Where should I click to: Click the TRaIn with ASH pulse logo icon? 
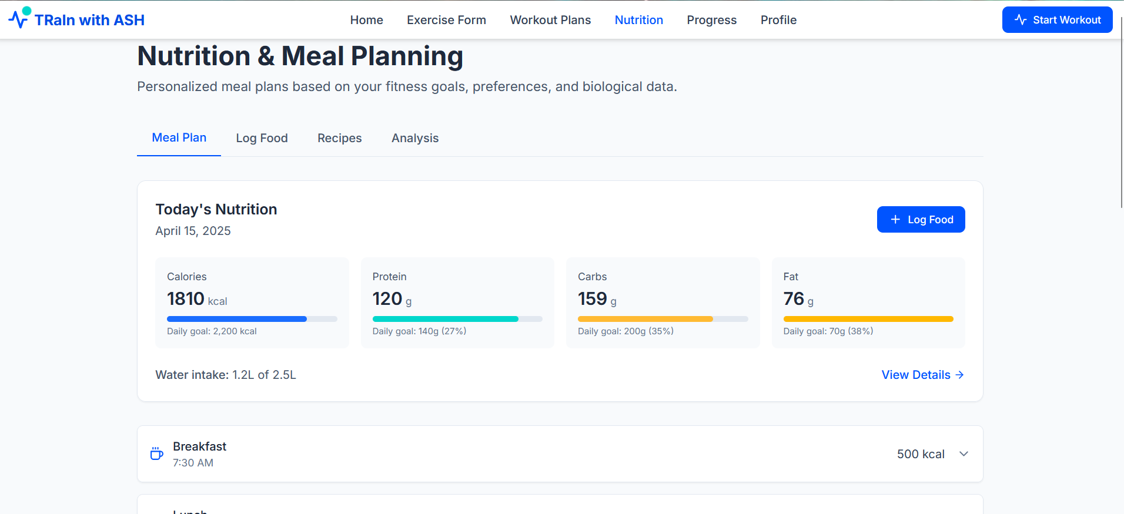pyautogui.click(x=18, y=19)
